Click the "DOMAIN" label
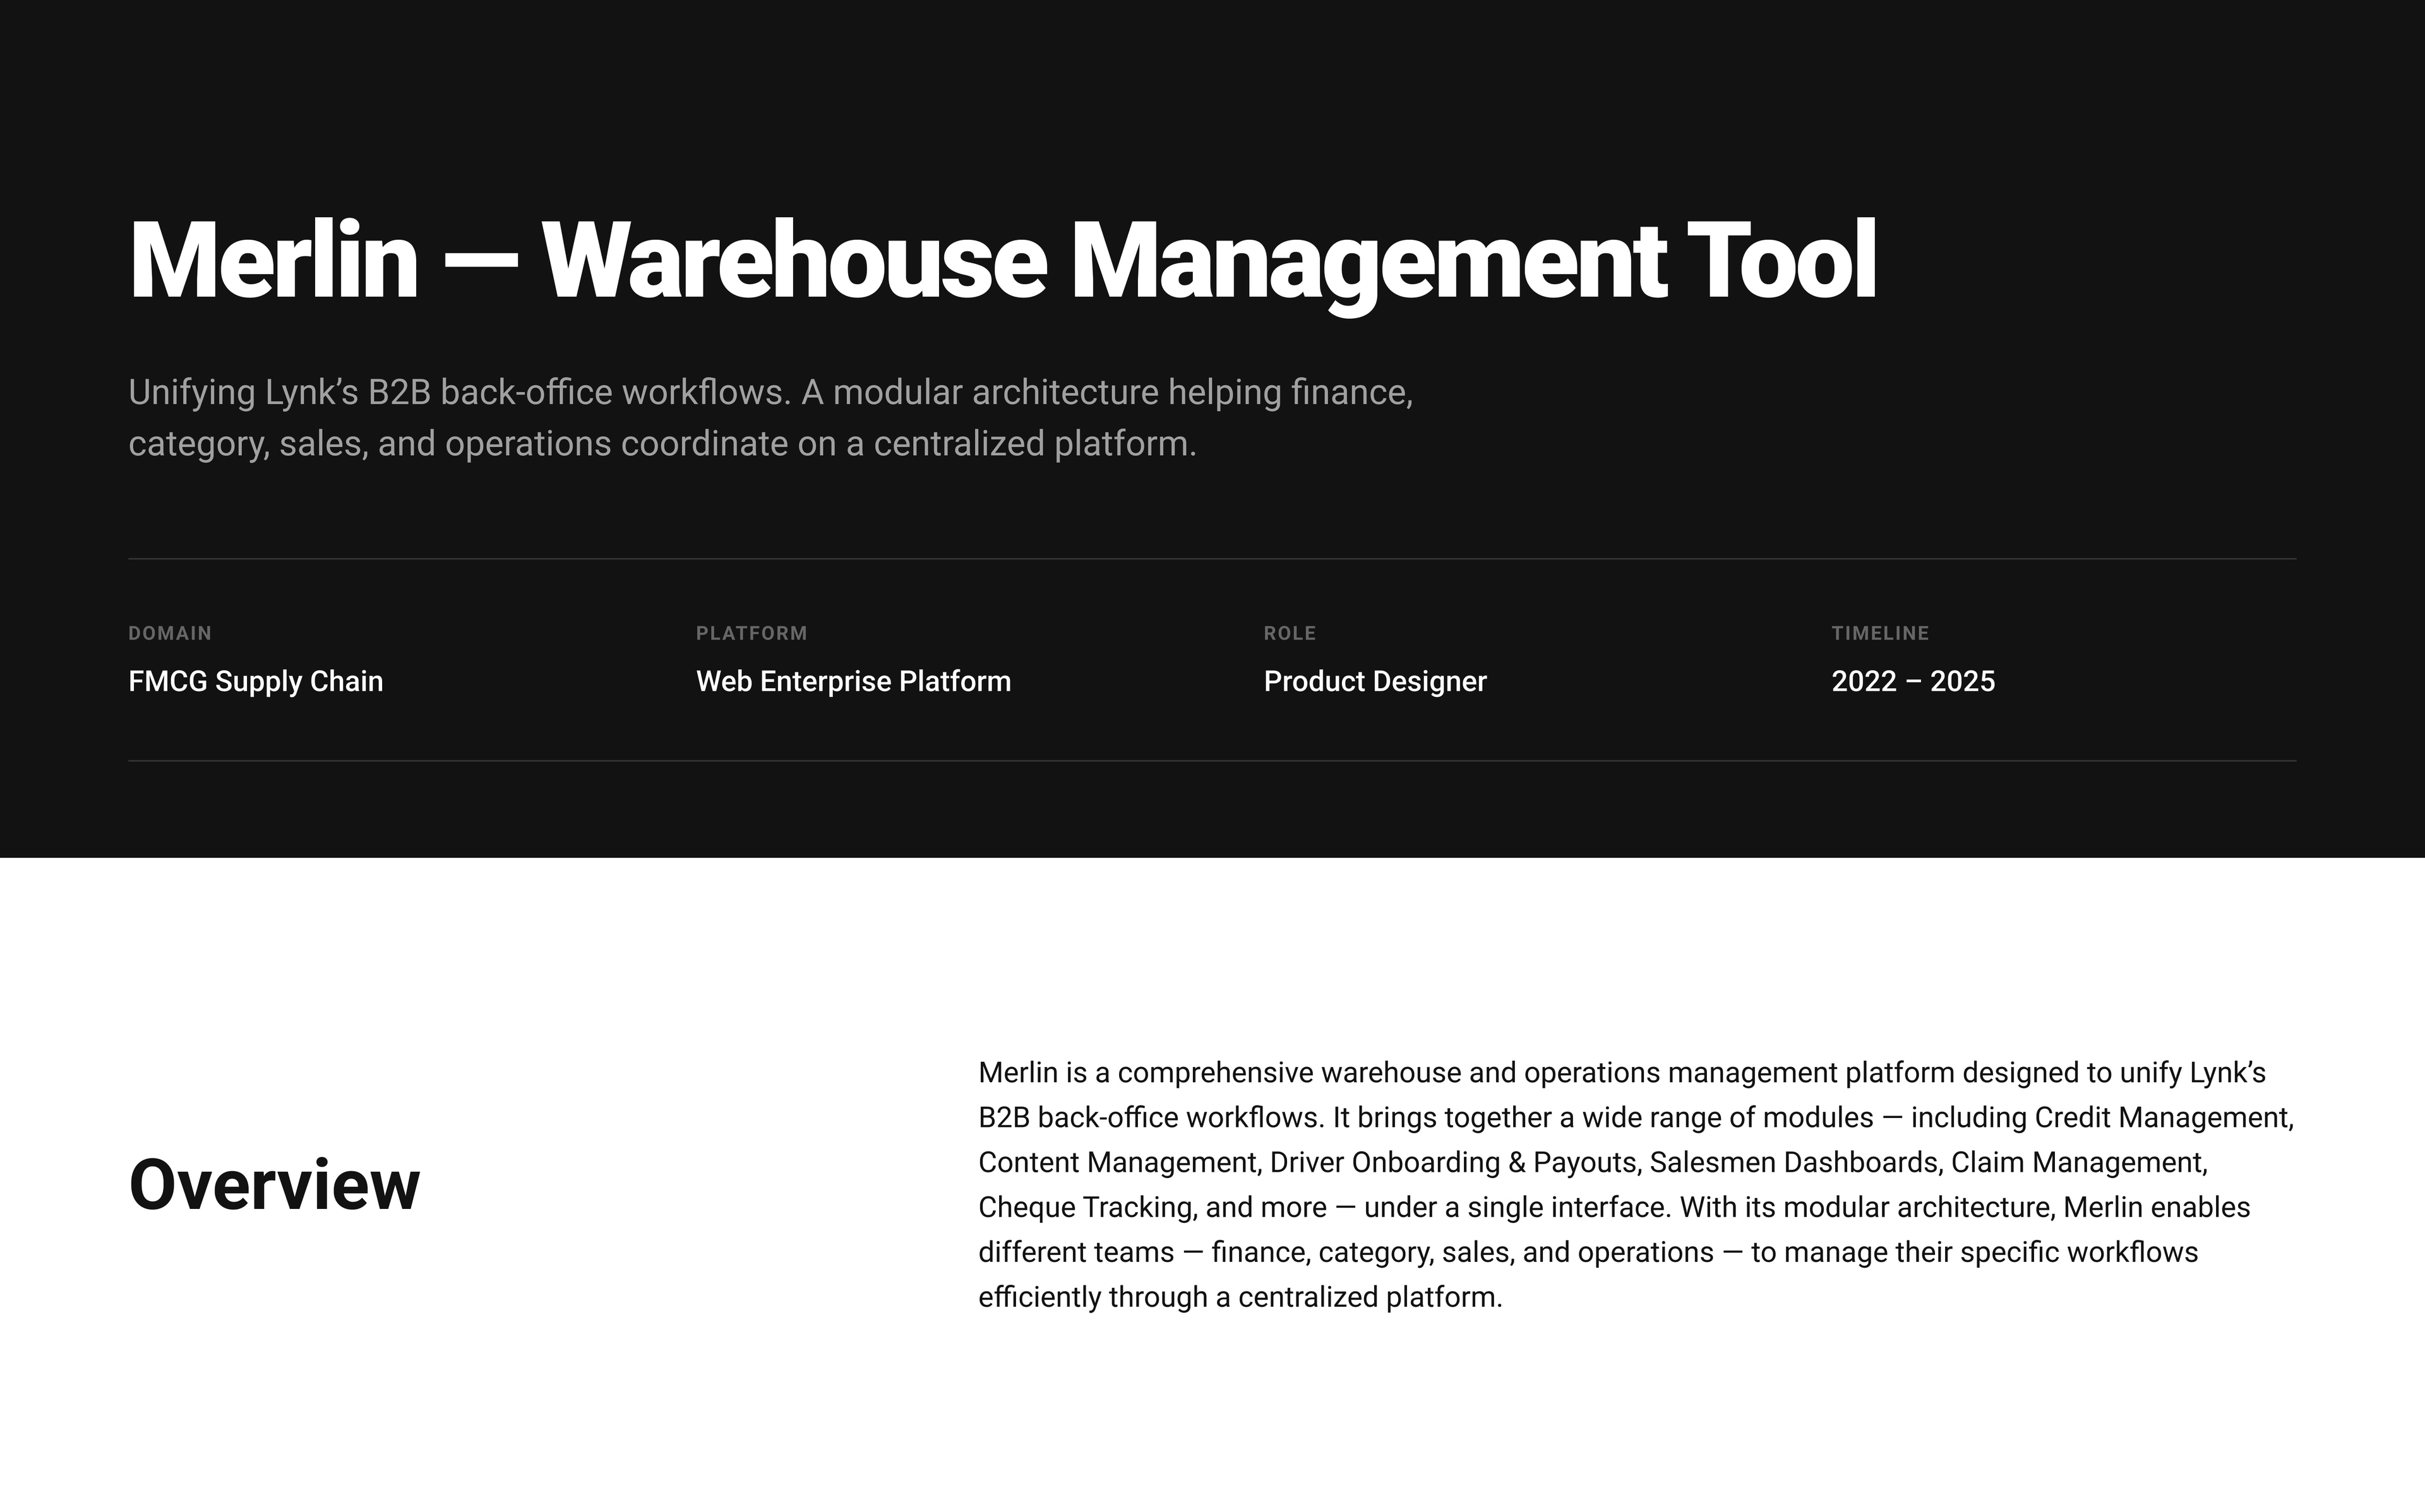The width and height of the screenshot is (2425, 1512). coord(170,633)
